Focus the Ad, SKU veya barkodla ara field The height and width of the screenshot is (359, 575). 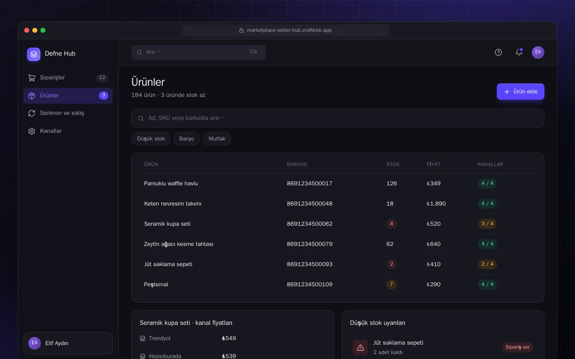(x=338, y=118)
